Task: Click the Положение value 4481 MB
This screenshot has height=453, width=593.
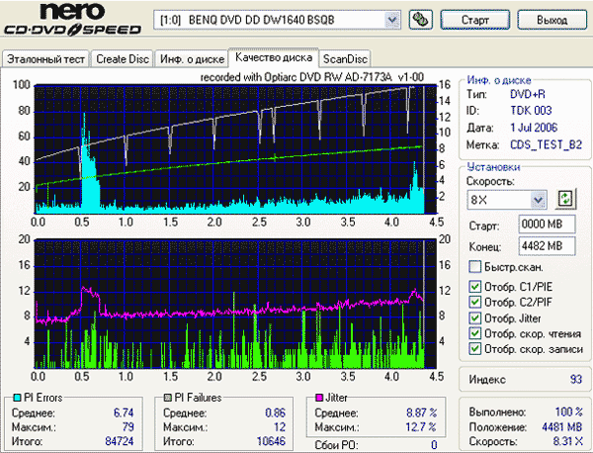Action: tap(562, 427)
